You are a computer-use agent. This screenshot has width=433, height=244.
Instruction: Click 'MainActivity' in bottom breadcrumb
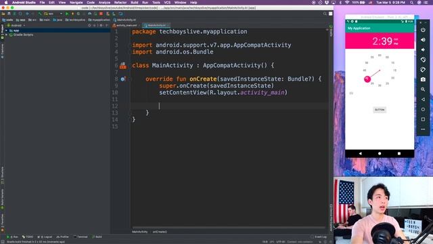coord(140,232)
